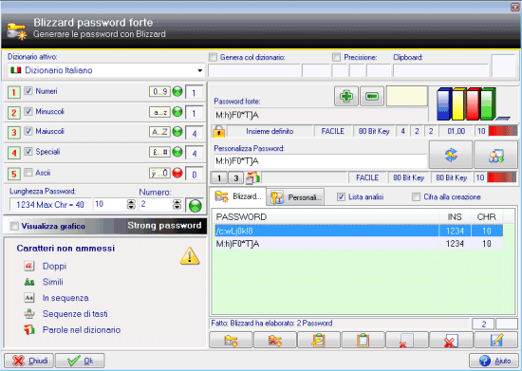Open the Aiuto help button
This screenshot has height=371, width=522.
[x=494, y=361]
